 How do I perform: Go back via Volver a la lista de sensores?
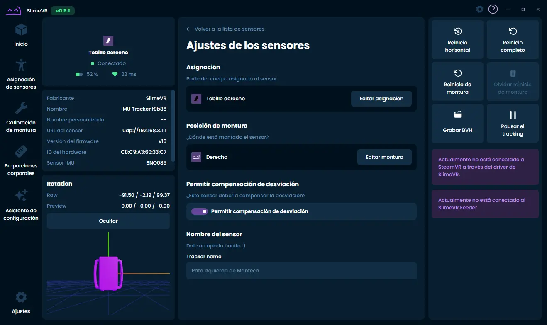[225, 29]
